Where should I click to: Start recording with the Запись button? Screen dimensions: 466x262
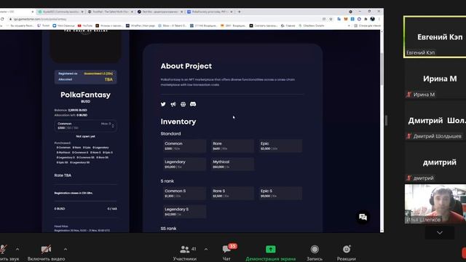click(315, 253)
